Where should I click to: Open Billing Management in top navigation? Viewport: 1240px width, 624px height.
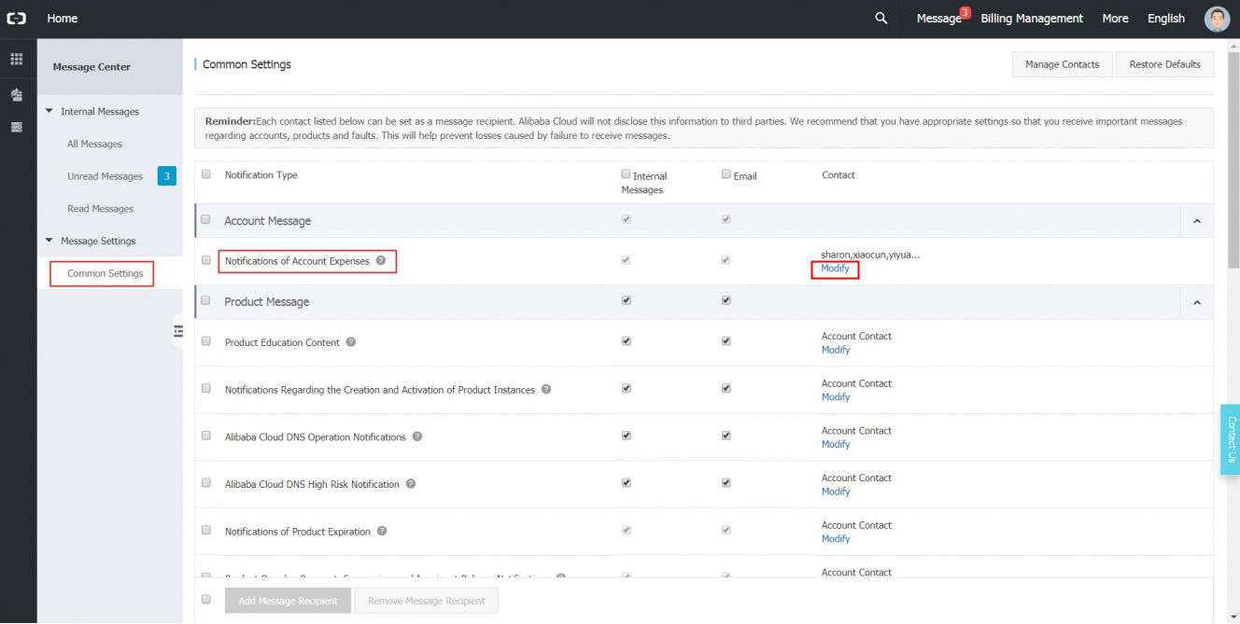point(1032,19)
